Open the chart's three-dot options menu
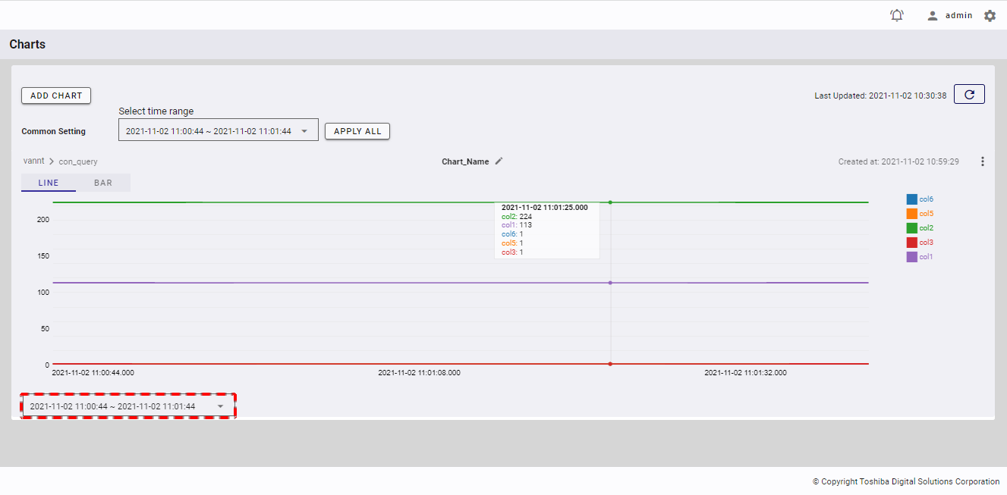Image resolution: width=1007 pixels, height=495 pixels. [983, 161]
